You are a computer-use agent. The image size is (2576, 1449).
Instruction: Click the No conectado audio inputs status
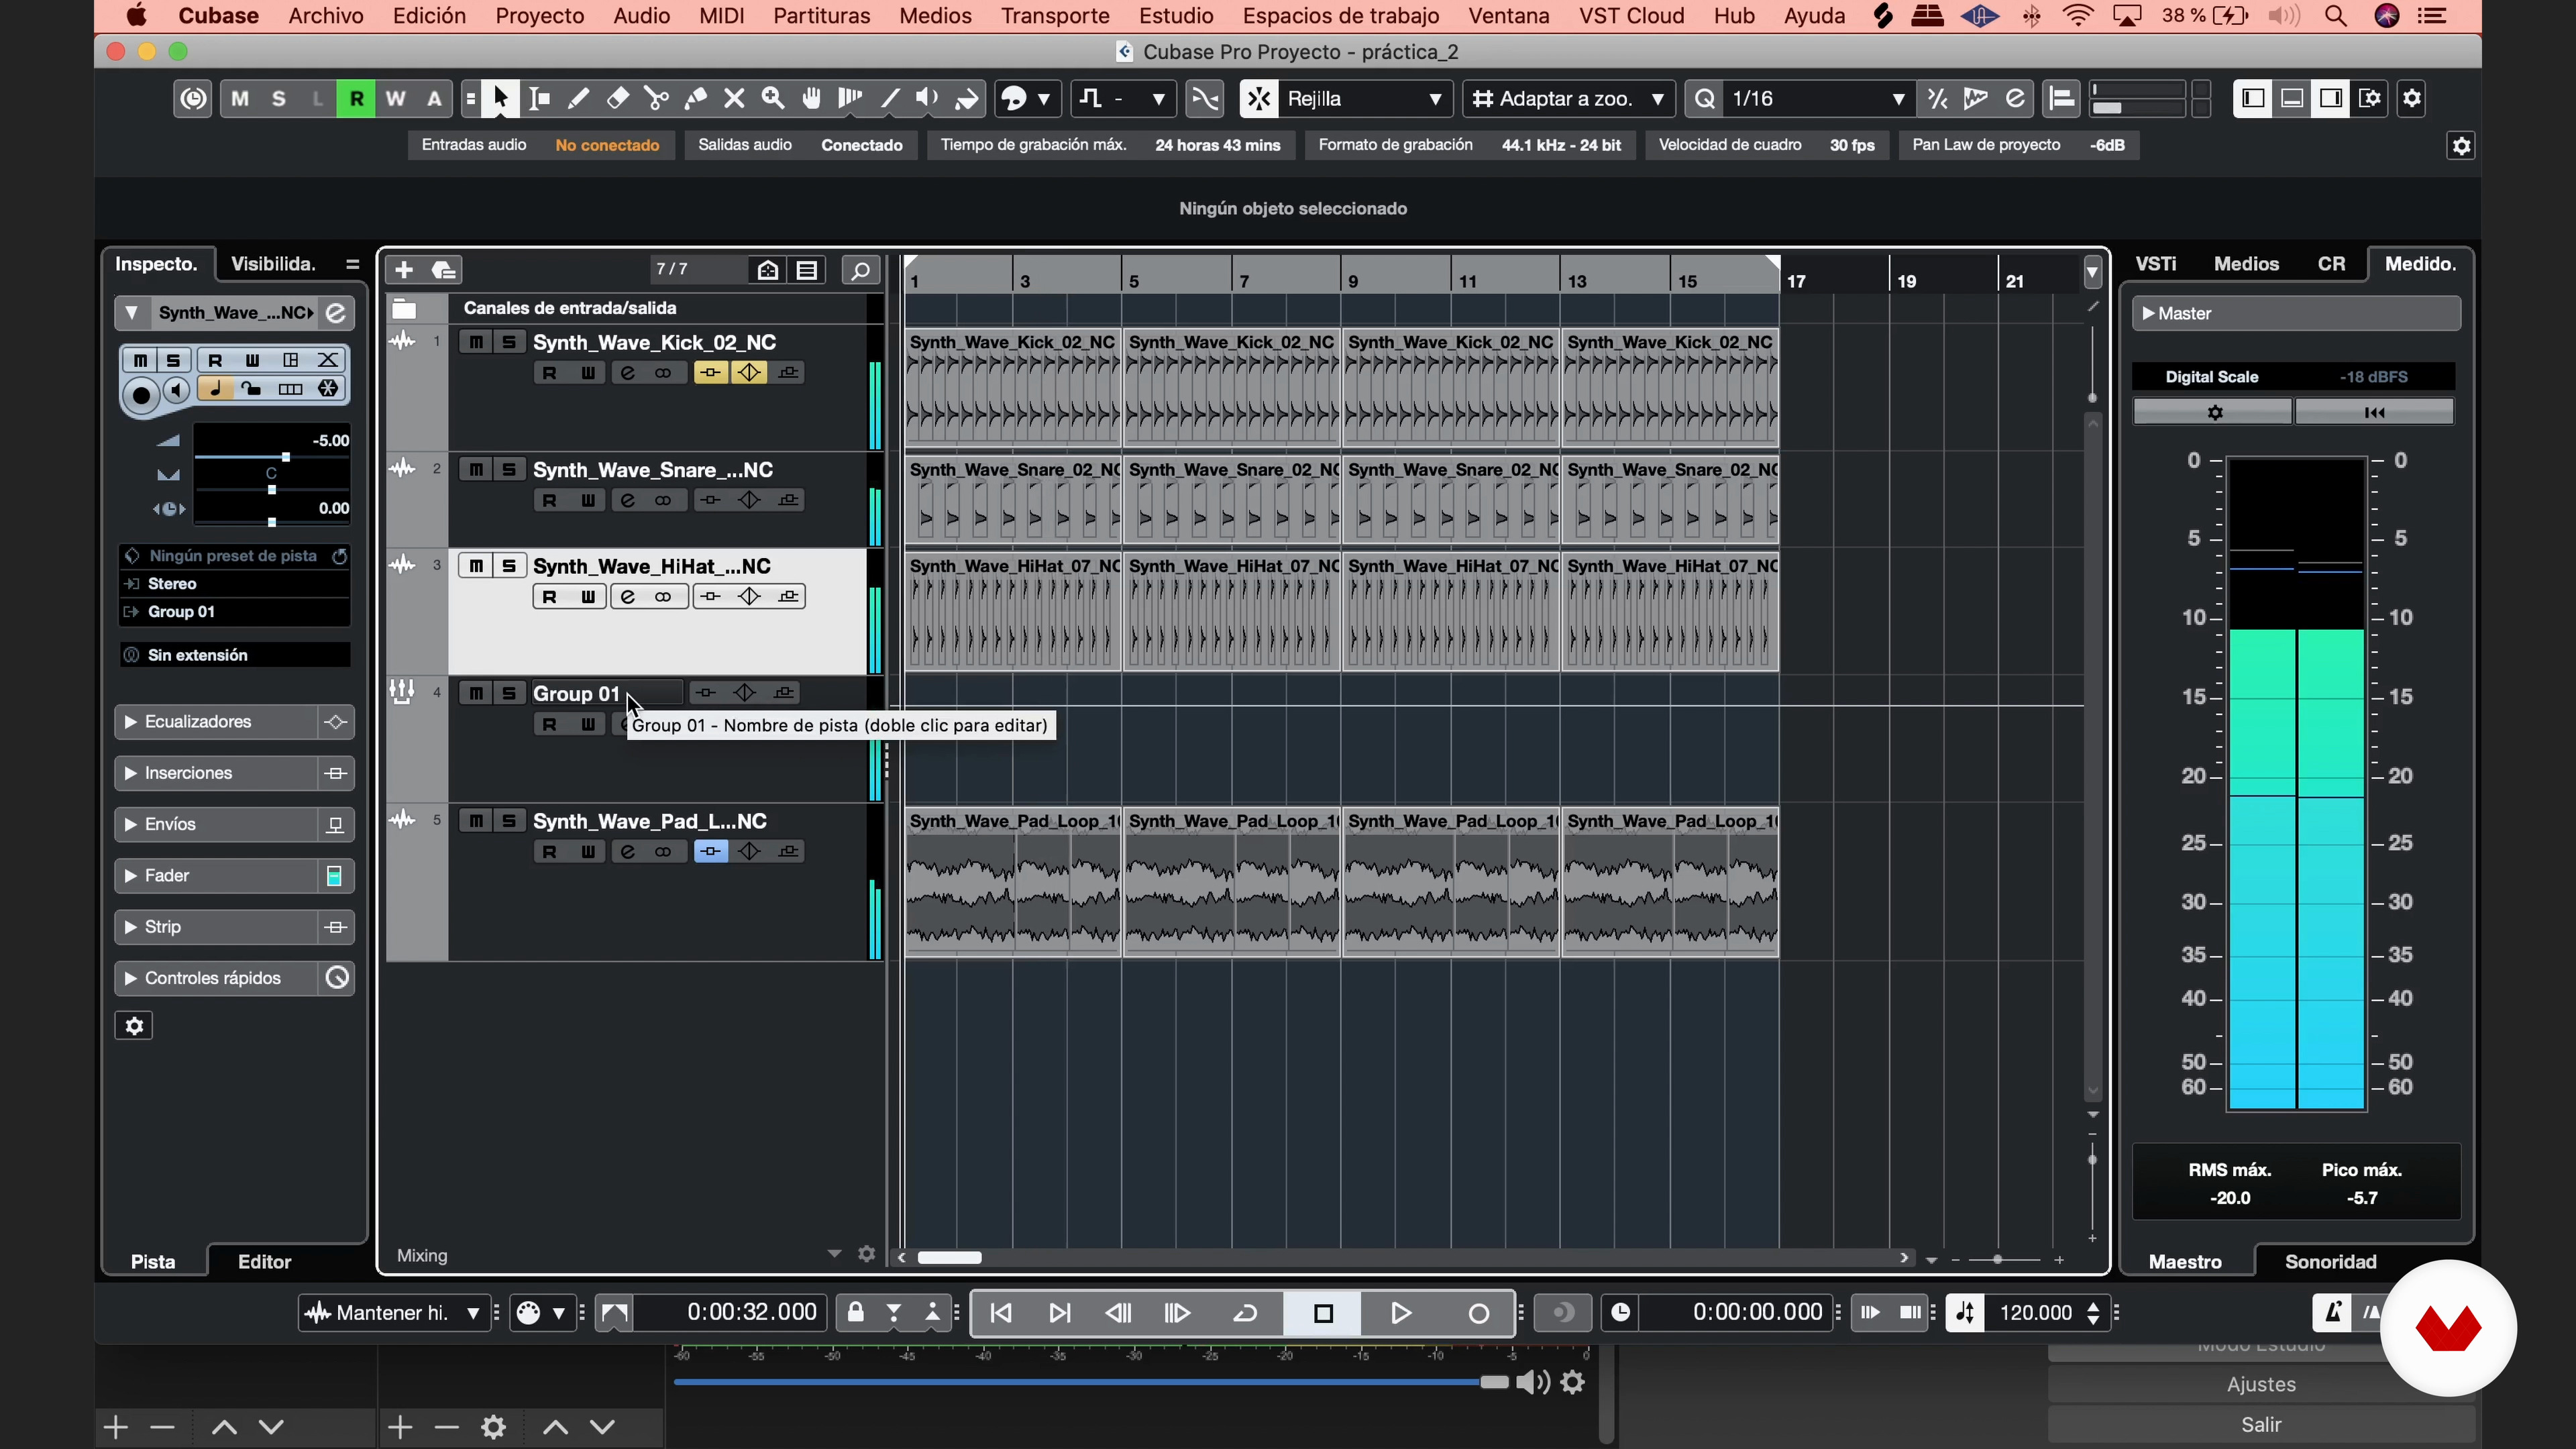coord(607,145)
